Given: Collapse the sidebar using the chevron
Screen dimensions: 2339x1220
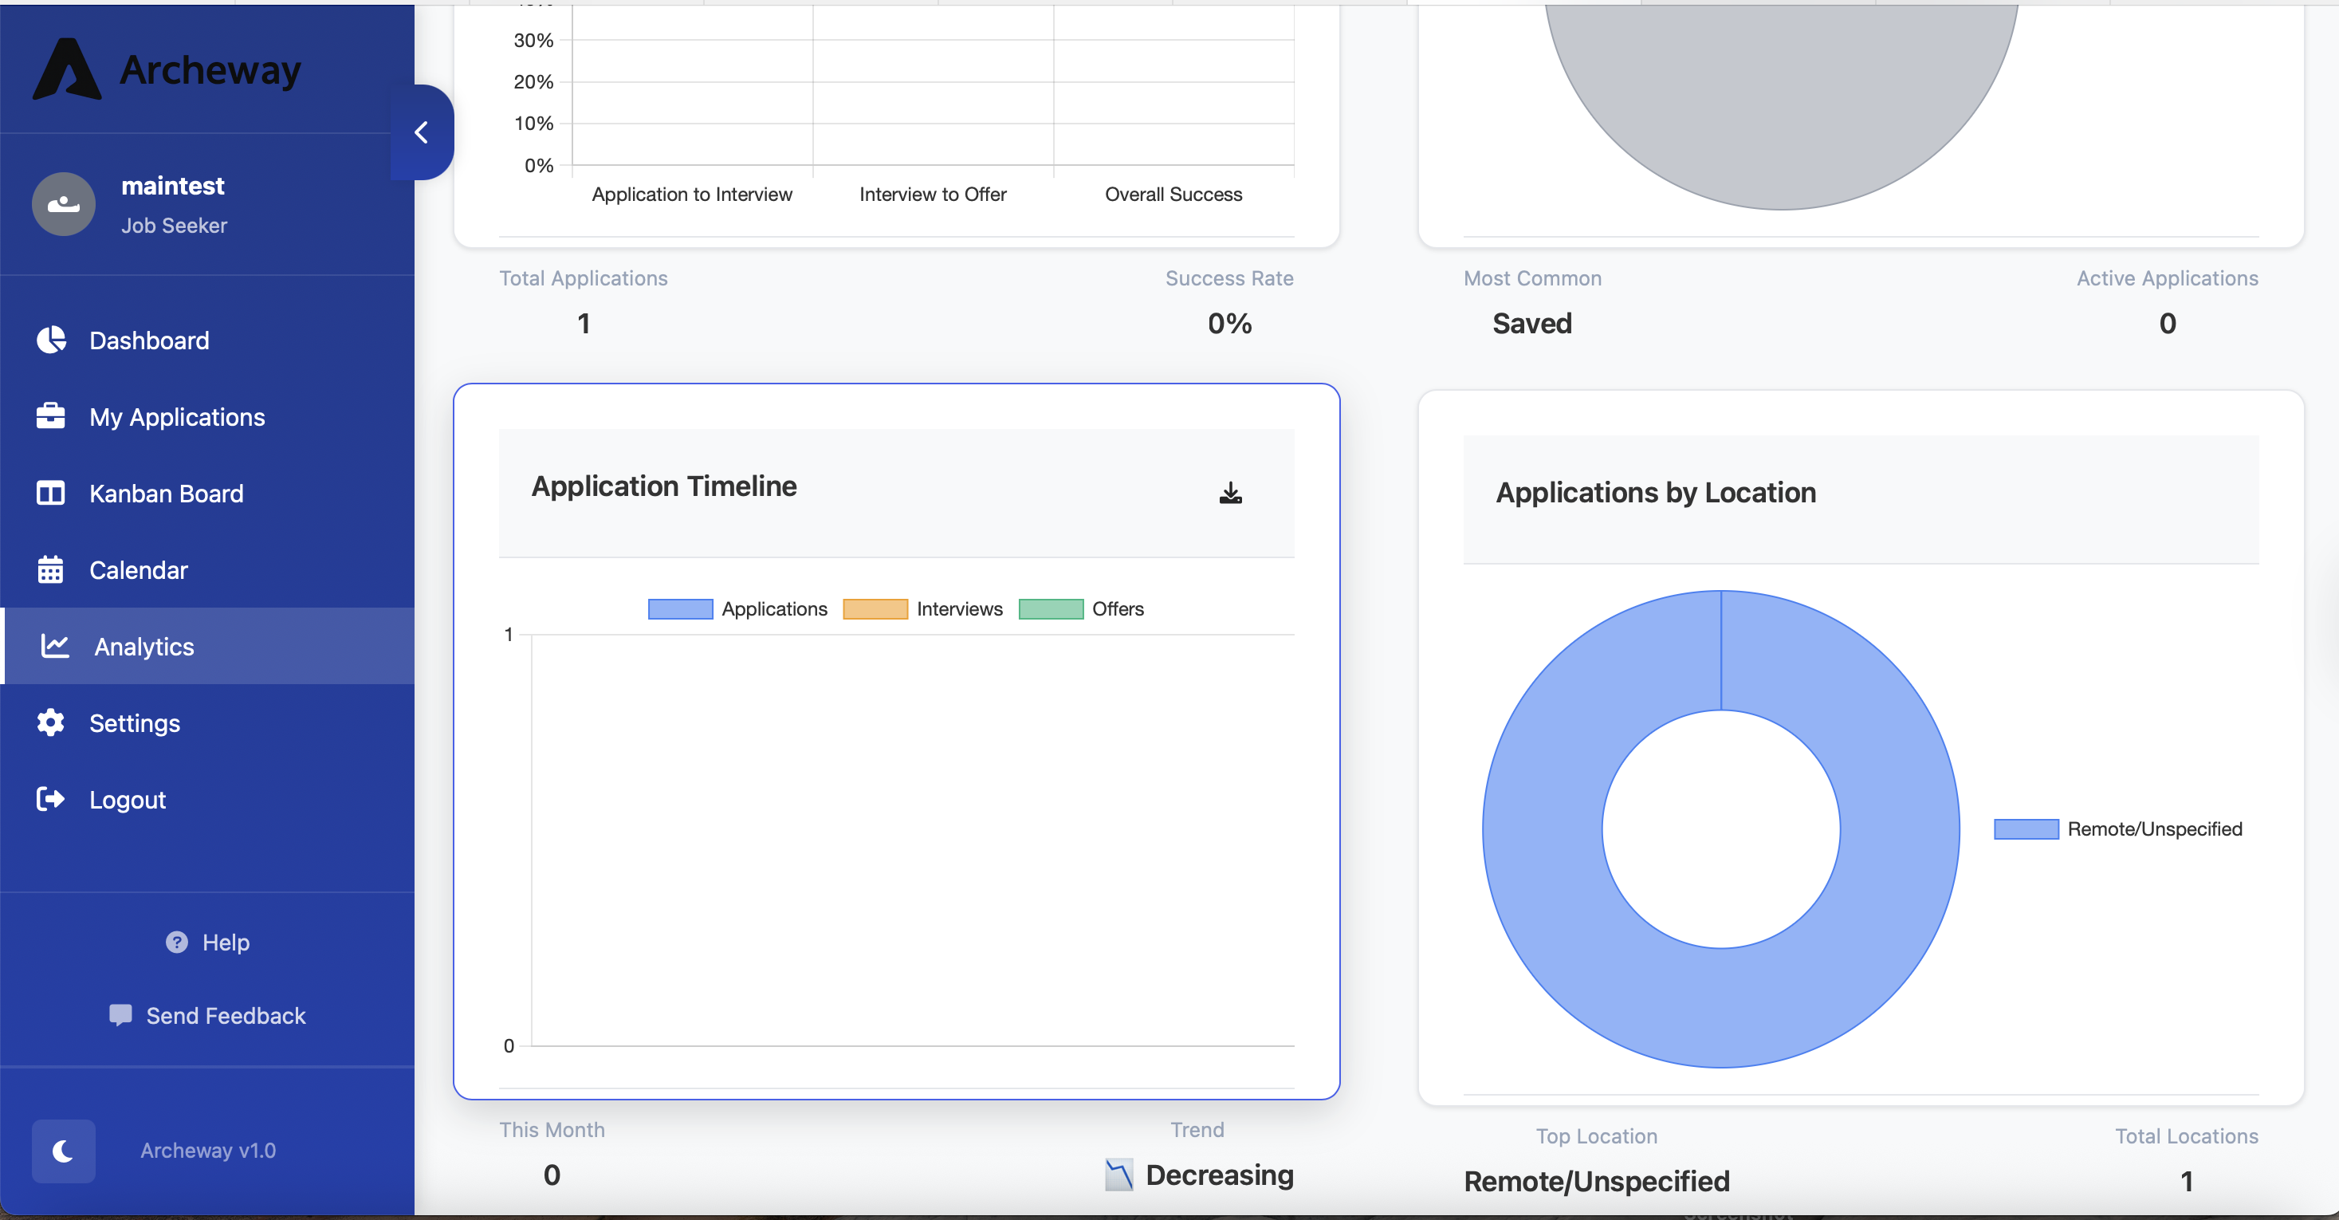Looking at the screenshot, I should pos(421,131).
